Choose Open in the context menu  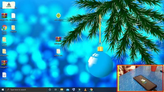point(65,20)
